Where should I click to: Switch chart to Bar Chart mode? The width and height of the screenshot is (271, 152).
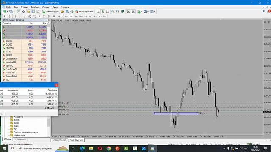(x=98, y=11)
